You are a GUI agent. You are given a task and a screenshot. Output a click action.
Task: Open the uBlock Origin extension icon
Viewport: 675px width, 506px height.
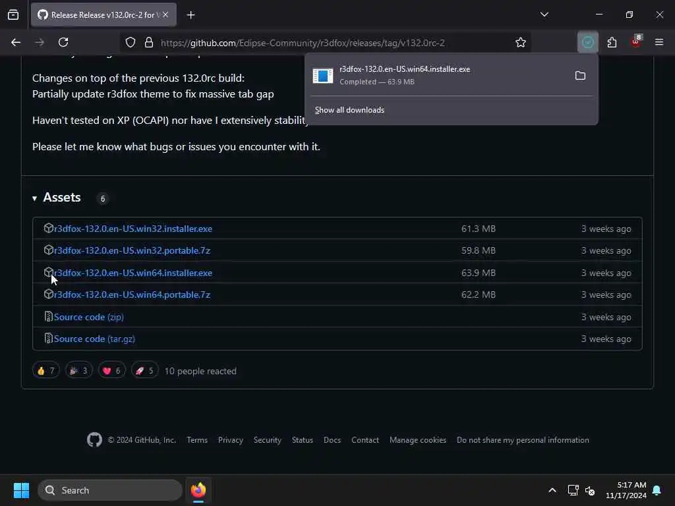[x=636, y=42]
